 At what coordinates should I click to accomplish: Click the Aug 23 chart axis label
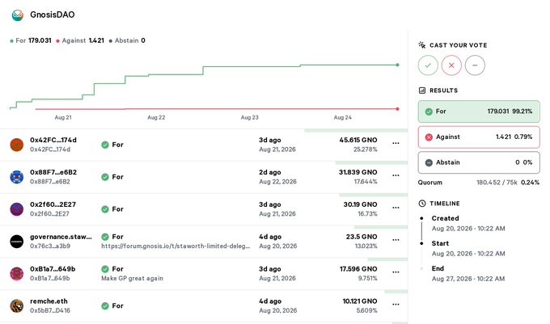coord(249,117)
